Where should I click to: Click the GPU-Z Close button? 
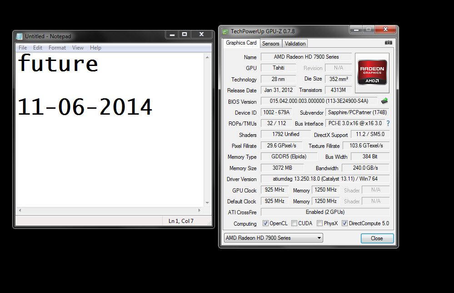(377, 238)
